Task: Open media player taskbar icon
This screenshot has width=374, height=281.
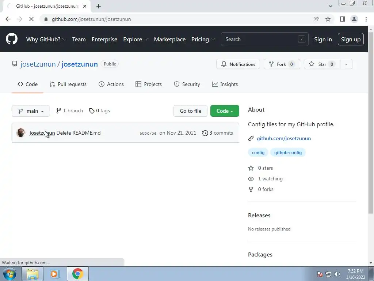Action: 54,274
